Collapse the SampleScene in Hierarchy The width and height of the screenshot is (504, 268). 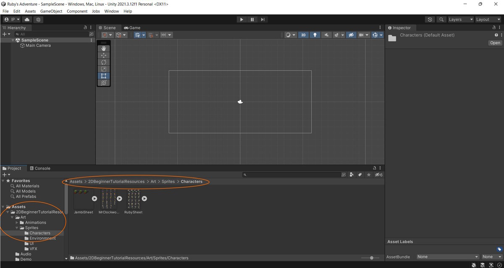coord(13,40)
